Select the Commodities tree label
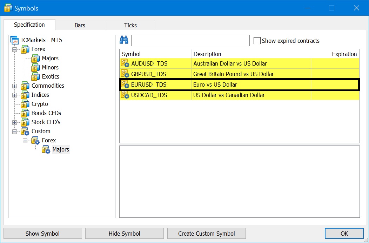Viewport: 369px width, 243px height. coord(48,86)
